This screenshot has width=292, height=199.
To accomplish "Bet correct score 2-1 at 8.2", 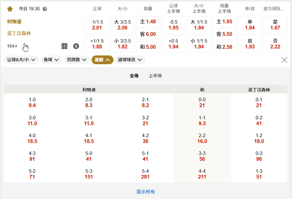I will 145,102.
